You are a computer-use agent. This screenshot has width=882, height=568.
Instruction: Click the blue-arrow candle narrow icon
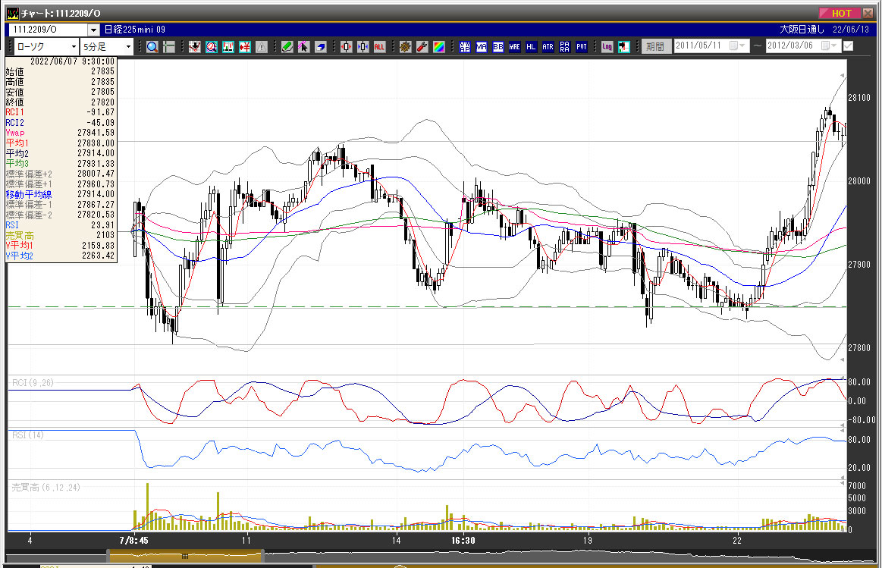tap(363, 47)
